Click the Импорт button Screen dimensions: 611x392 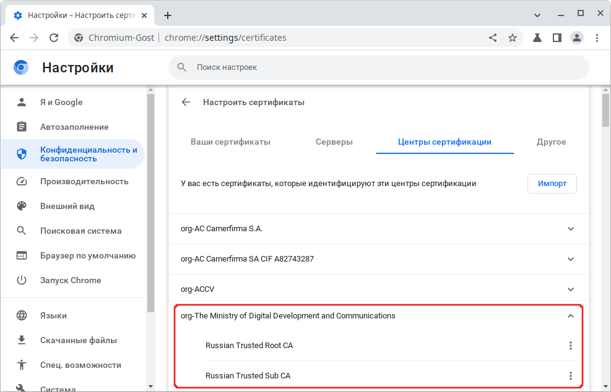coord(552,184)
